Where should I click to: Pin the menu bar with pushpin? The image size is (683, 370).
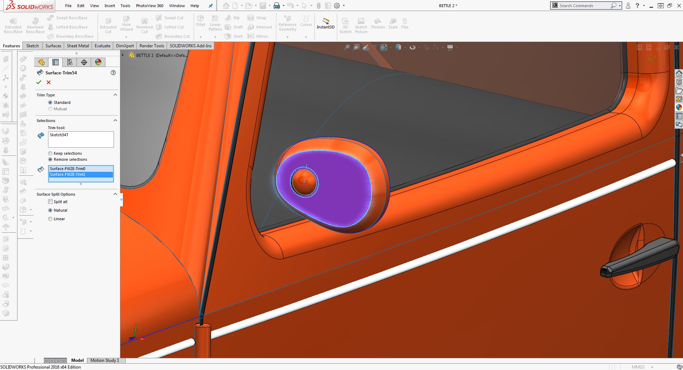(210, 6)
